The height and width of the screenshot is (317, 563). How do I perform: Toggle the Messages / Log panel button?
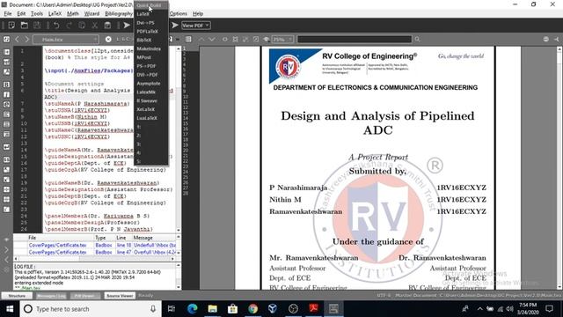coord(51,296)
